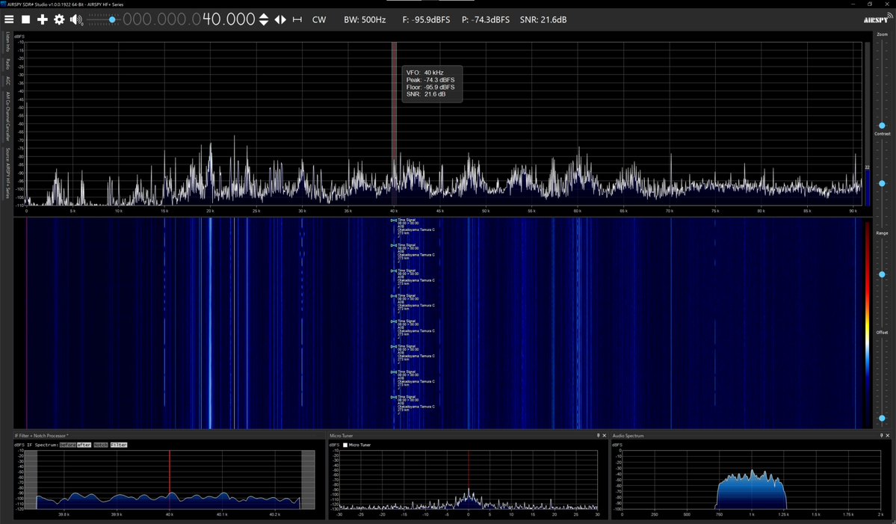Open the CW demodulation mode selector

click(x=319, y=19)
